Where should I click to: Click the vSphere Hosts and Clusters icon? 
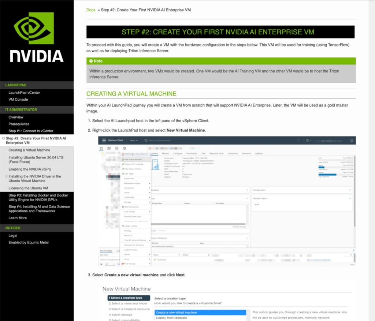(x=102, y=148)
